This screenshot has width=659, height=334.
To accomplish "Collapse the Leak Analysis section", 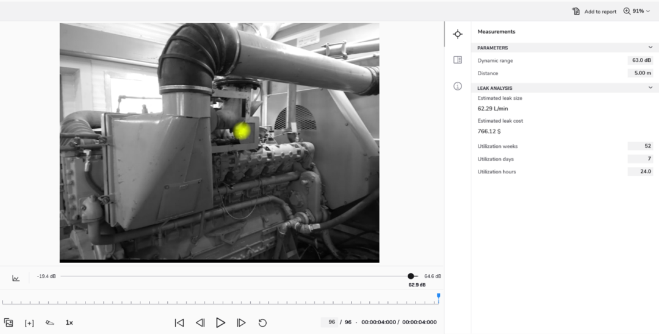I will click(650, 88).
